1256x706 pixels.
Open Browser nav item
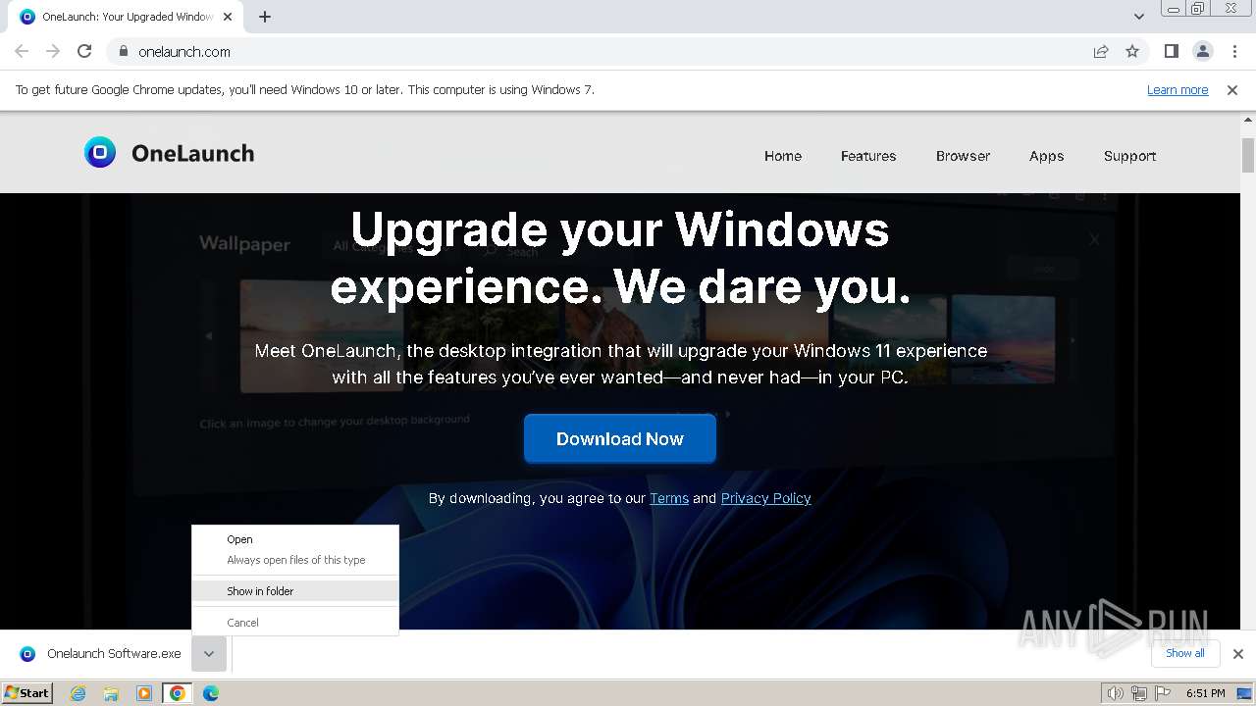963,156
